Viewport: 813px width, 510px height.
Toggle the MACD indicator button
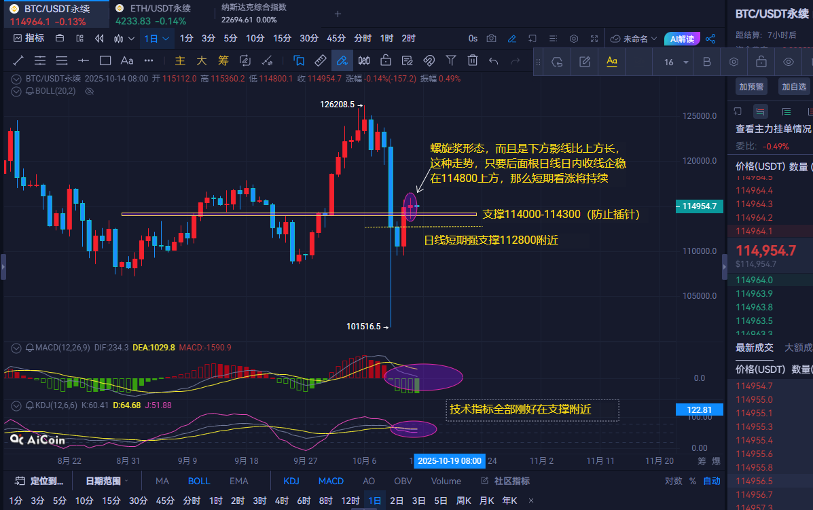331,481
